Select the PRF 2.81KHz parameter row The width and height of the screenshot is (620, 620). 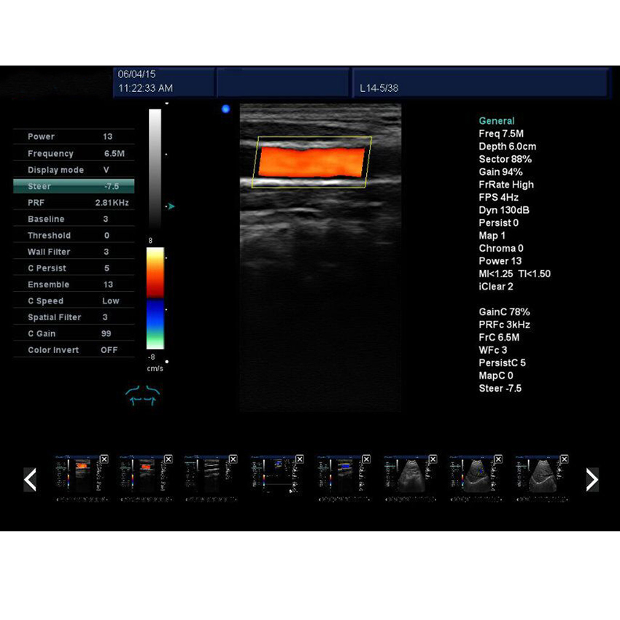point(74,202)
